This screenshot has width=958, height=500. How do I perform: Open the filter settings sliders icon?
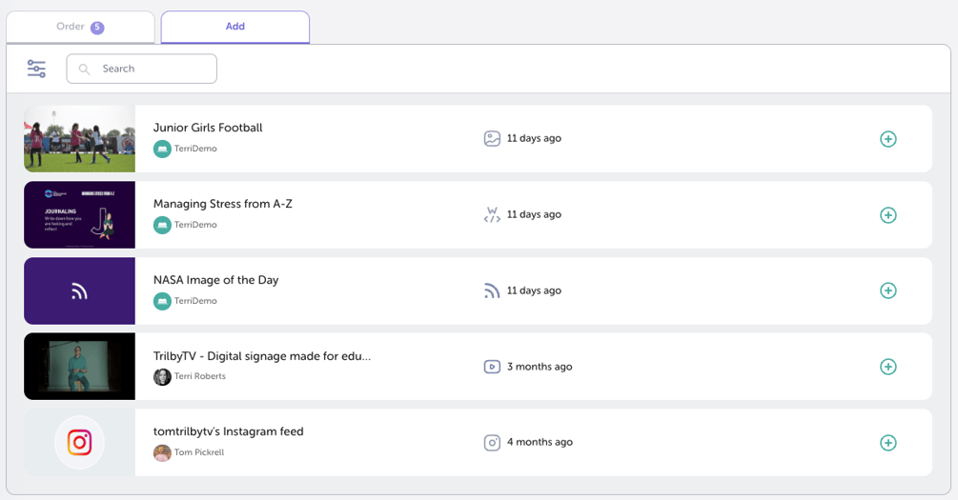pyautogui.click(x=36, y=69)
